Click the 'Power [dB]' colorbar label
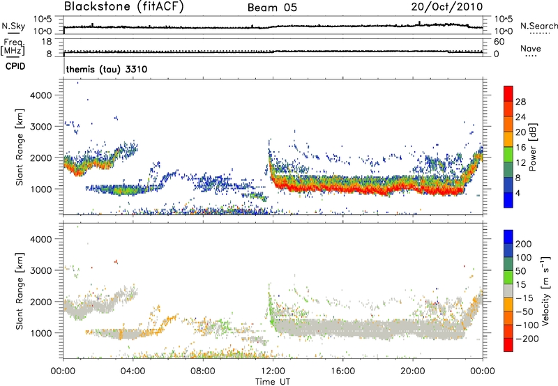The width and height of the screenshot is (558, 386). (x=532, y=147)
